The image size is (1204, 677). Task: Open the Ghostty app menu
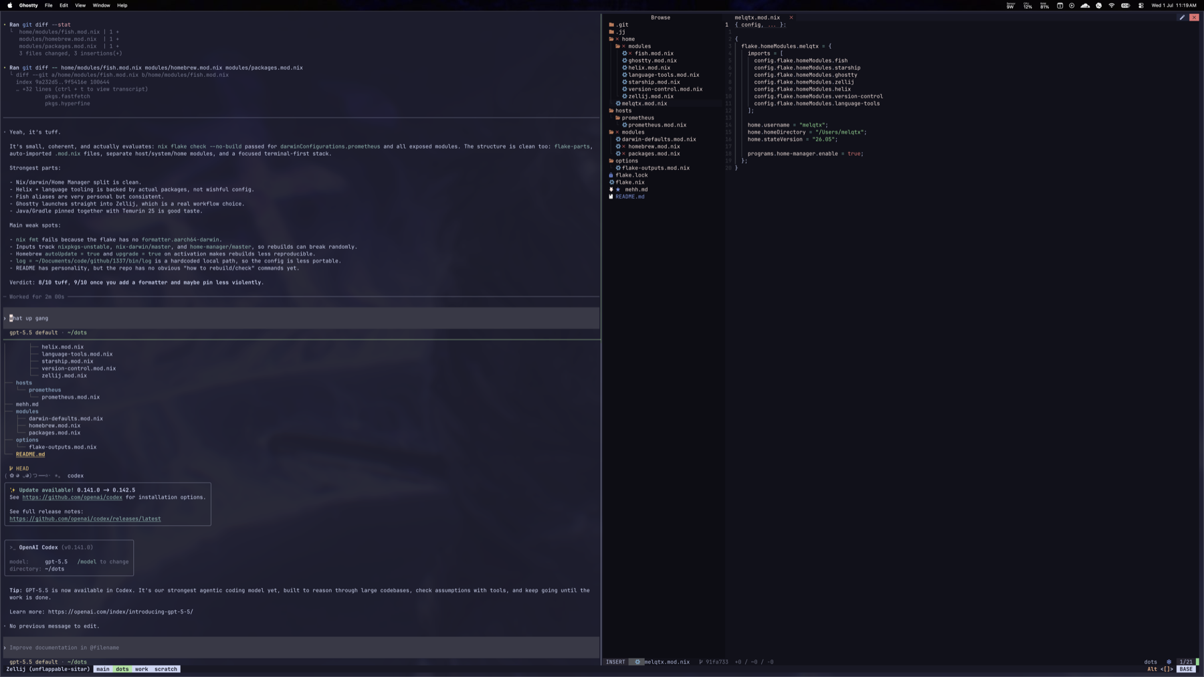coord(28,5)
